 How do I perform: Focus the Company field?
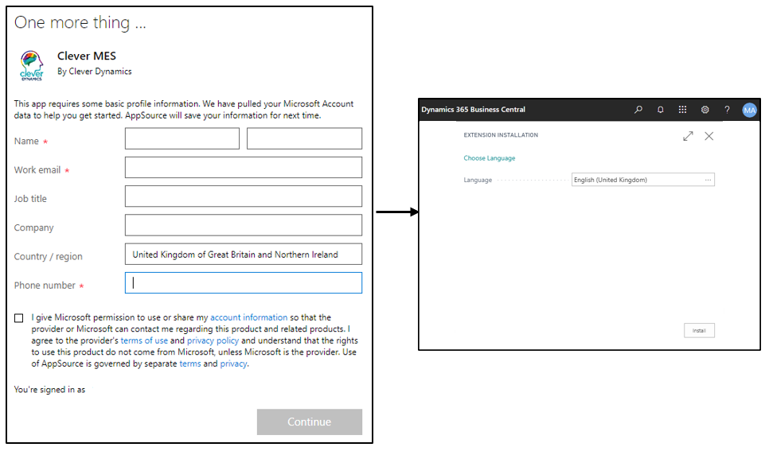[x=244, y=226]
